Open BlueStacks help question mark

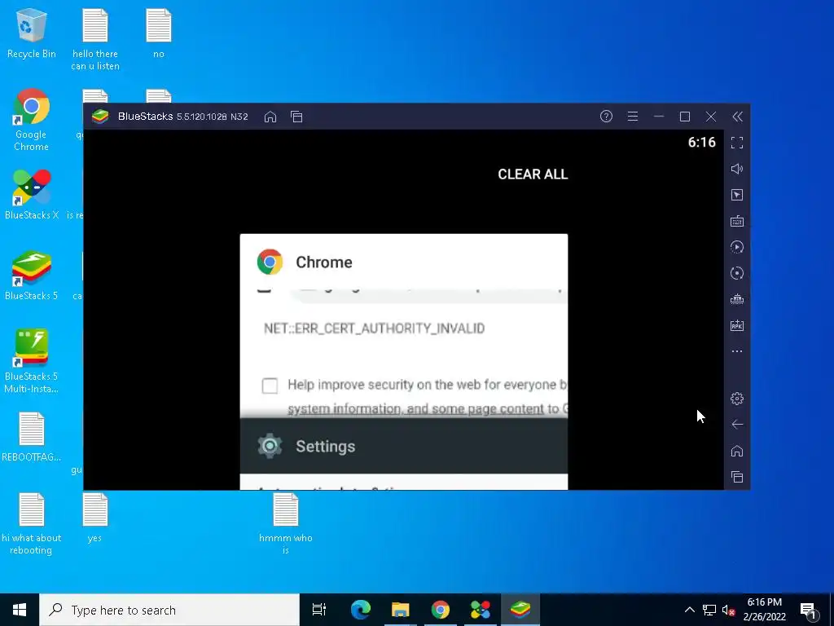[x=606, y=116]
